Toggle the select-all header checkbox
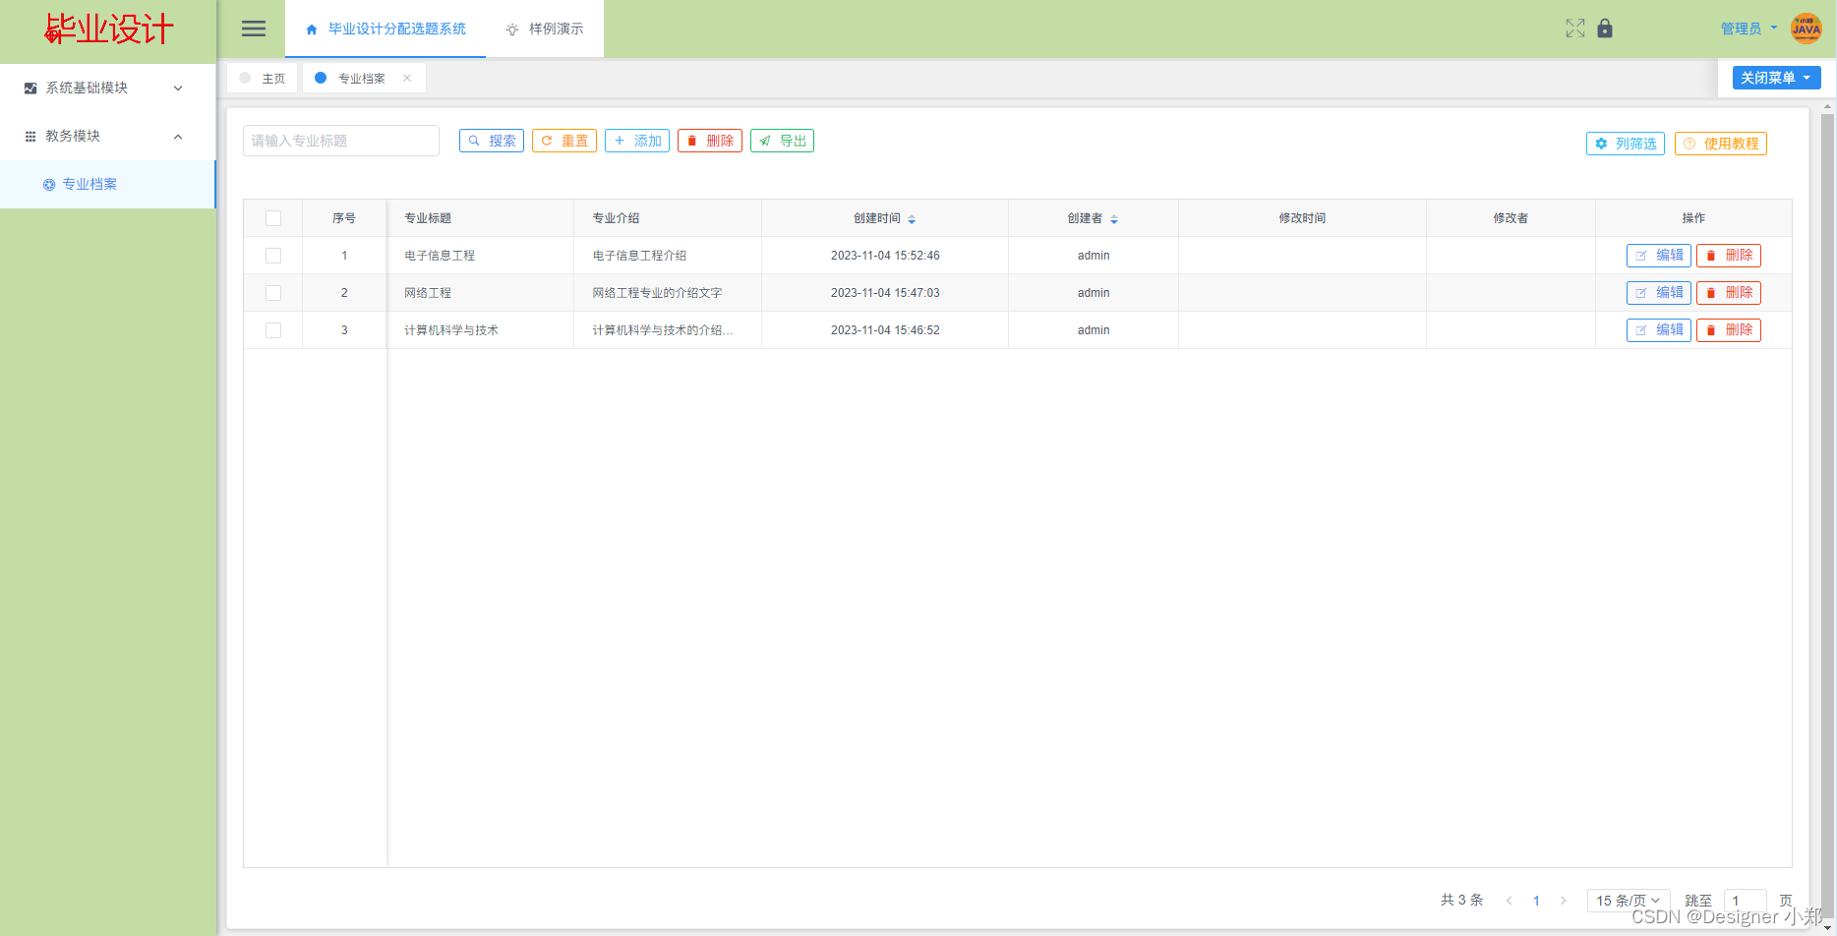1837x936 pixels. pyautogui.click(x=273, y=218)
